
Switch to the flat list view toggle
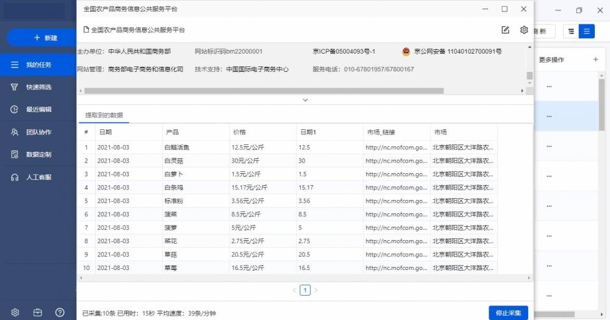coord(587,31)
